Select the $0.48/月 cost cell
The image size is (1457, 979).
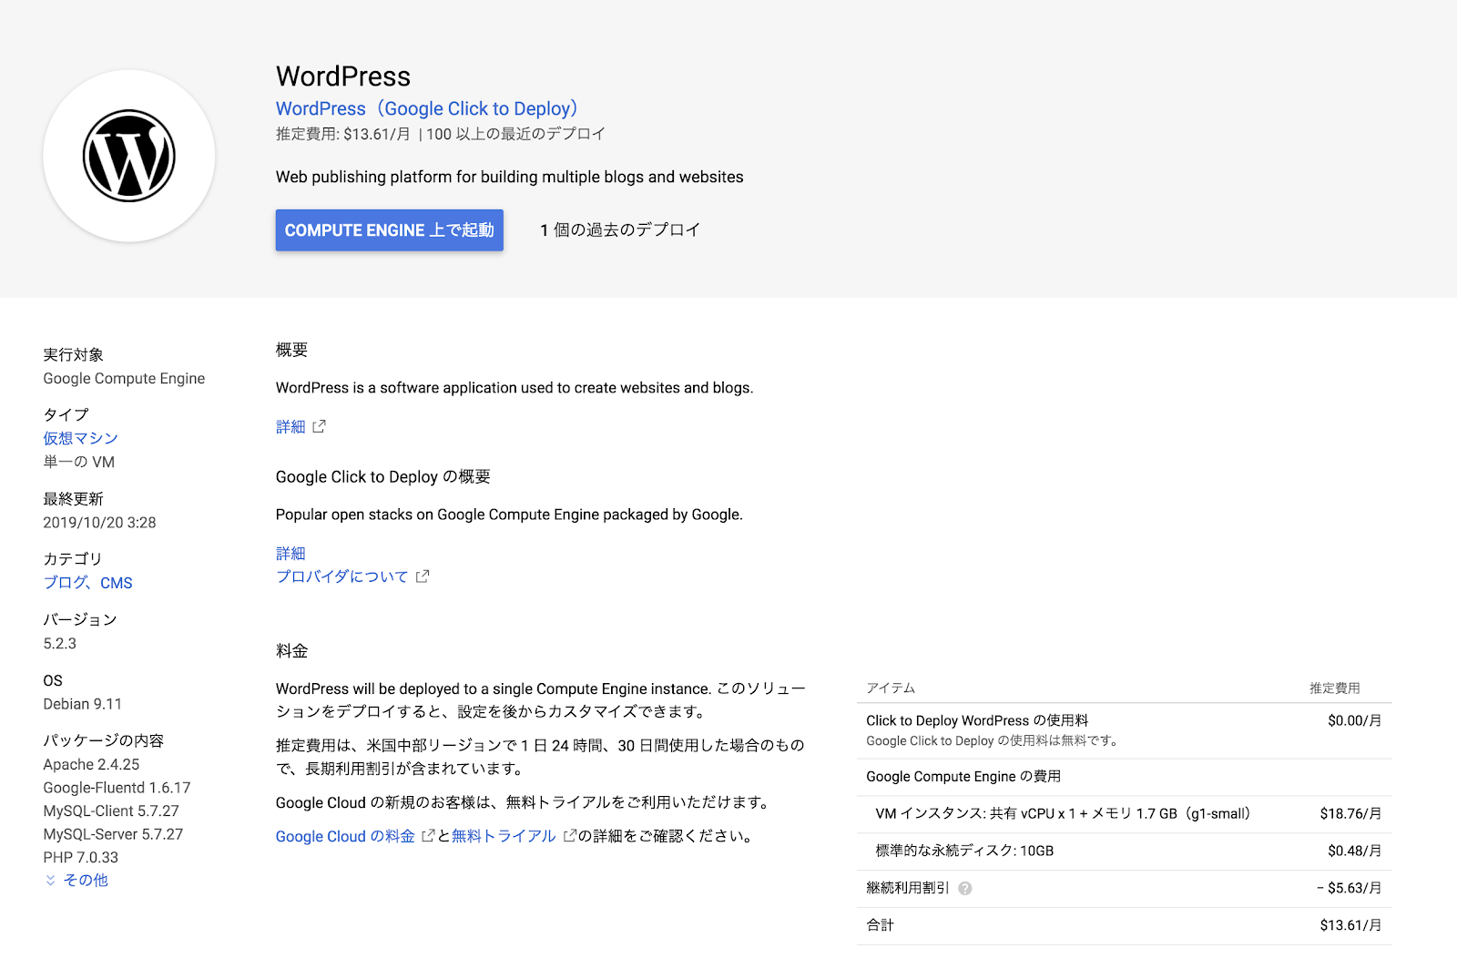point(1354,851)
